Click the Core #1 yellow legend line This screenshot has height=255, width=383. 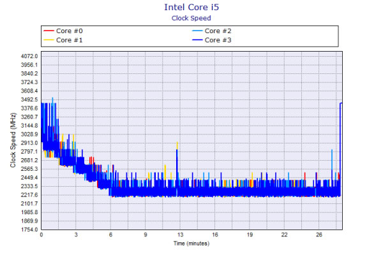point(49,40)
